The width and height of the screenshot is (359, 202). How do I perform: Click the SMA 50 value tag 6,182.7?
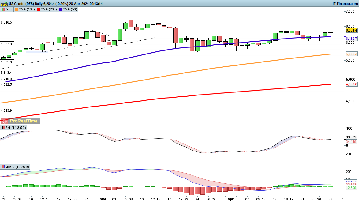coord(351,39)
